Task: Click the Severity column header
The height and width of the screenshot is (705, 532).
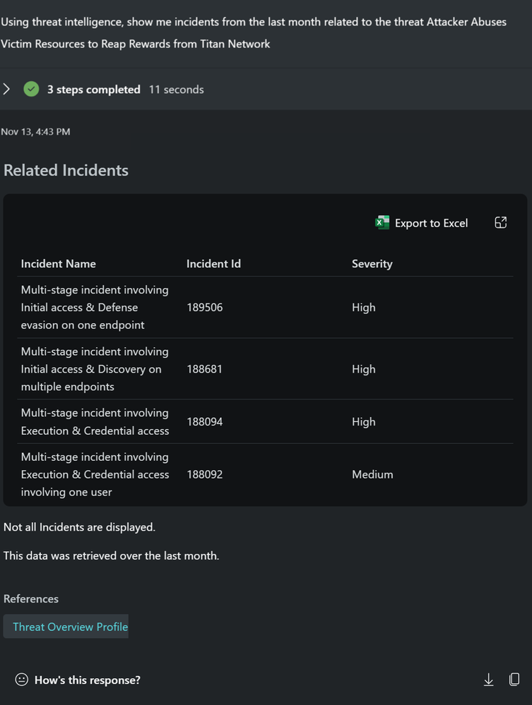Action: [x=372, y=263]
